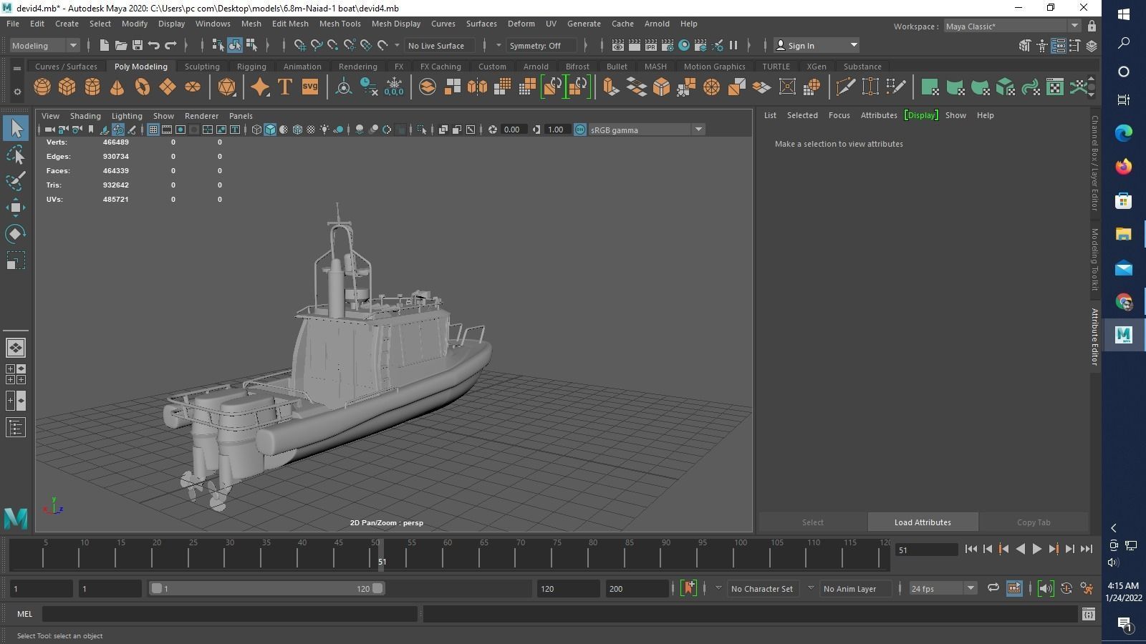Toggle smooth shade all in viewport
This screenshot has width=1146, height=644.
click(270, 130)
